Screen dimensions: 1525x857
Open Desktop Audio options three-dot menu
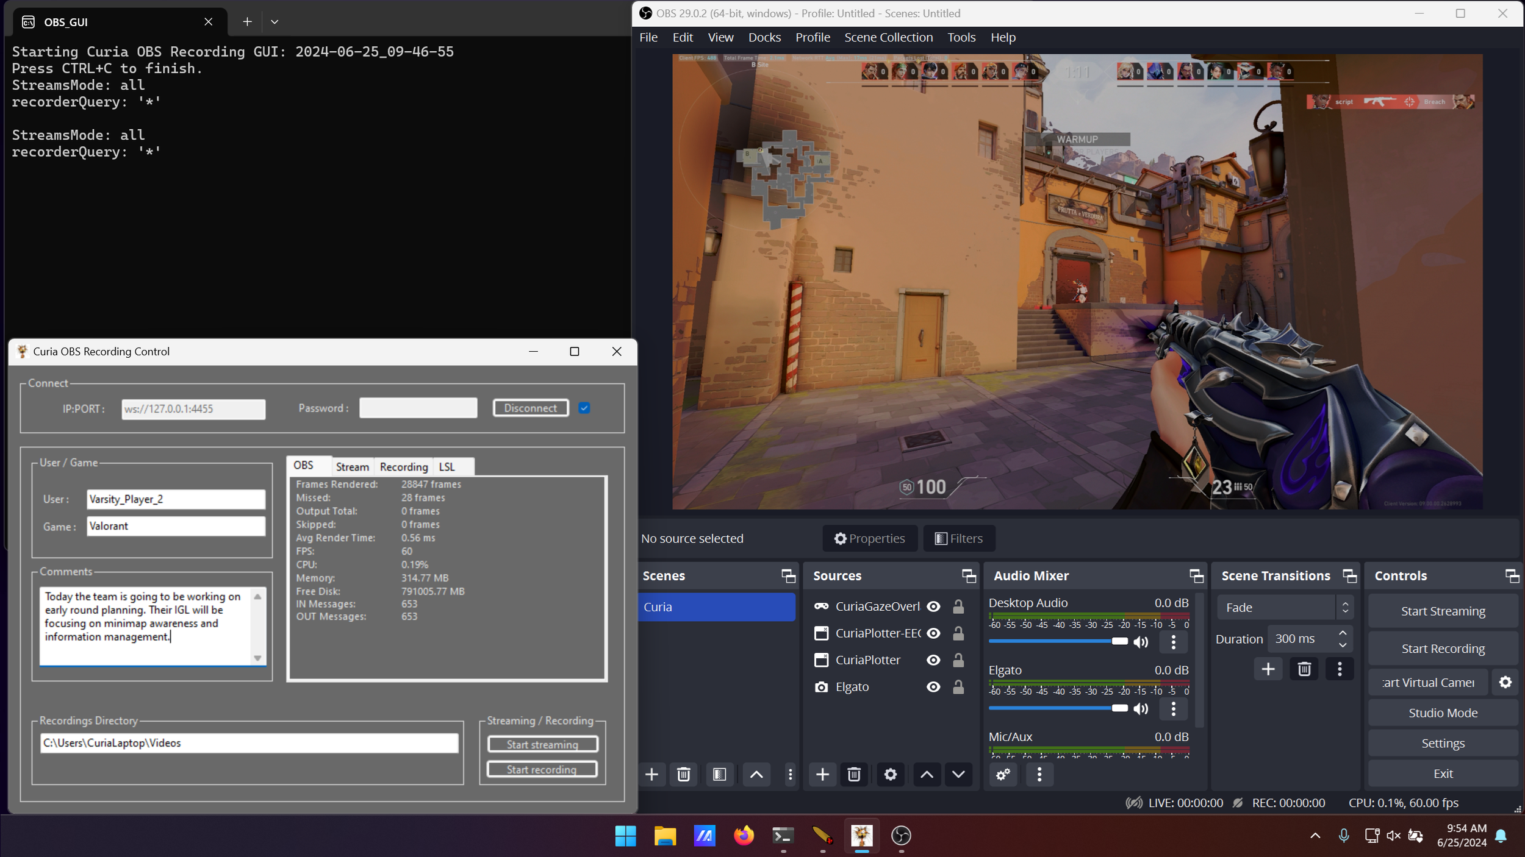1174,642
